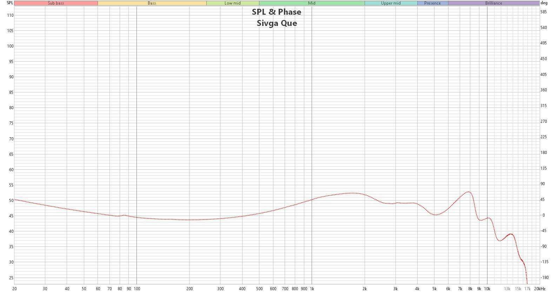Click the 15k tick on frequency axis

click(518, 289)
